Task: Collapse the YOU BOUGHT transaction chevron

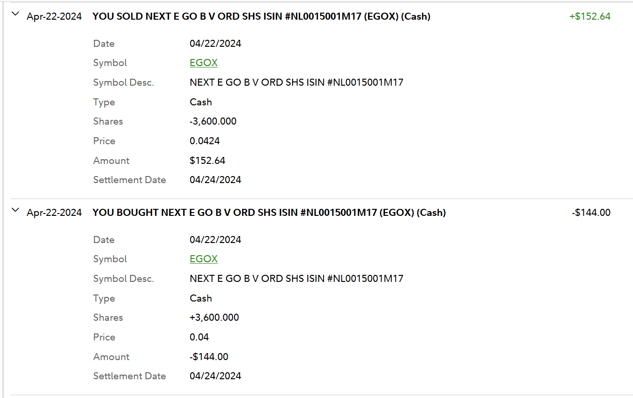Action: coord(15,210)
